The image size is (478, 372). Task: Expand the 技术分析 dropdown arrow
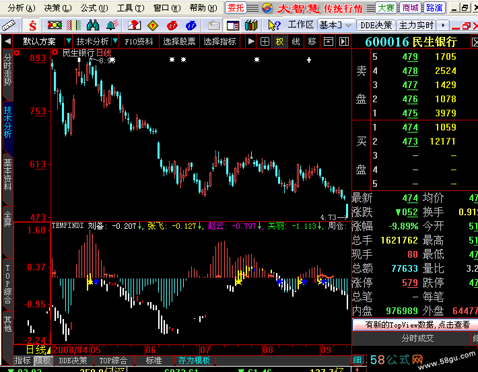[x=115, y=41]
